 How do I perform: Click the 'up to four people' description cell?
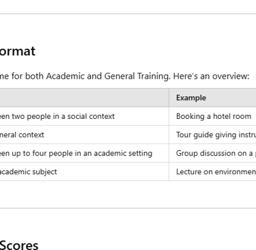pyautogui.click(x=84, y=153)
